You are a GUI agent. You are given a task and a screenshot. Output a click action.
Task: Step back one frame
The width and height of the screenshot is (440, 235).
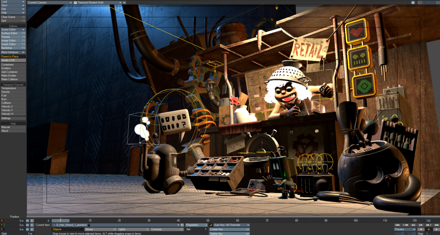click(x=413, y=225)
